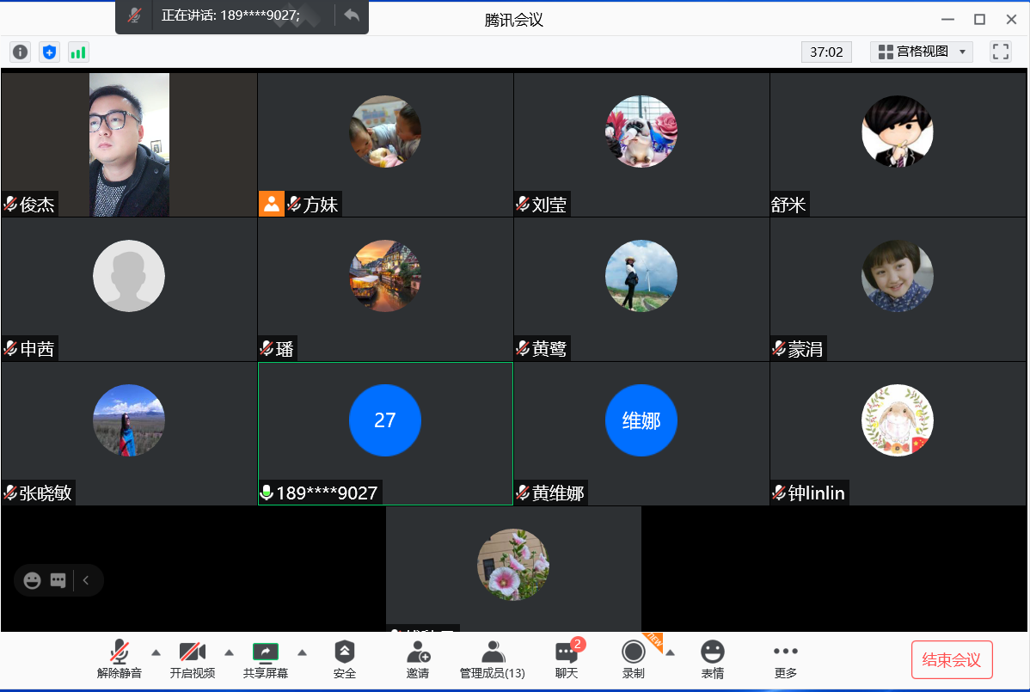Toggle 开启视频 camera on
The image size is (1030, 692).
(192, 659)
